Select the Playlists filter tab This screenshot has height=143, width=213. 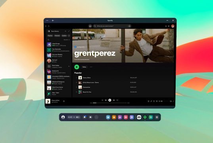pos(50,36)
